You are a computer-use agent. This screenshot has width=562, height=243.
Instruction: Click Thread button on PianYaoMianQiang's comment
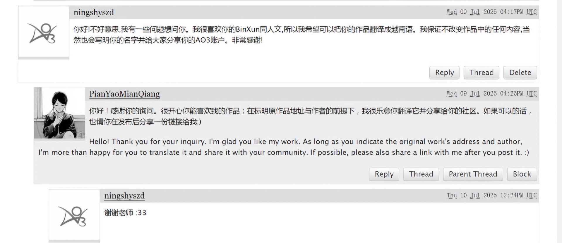point(421,174)
